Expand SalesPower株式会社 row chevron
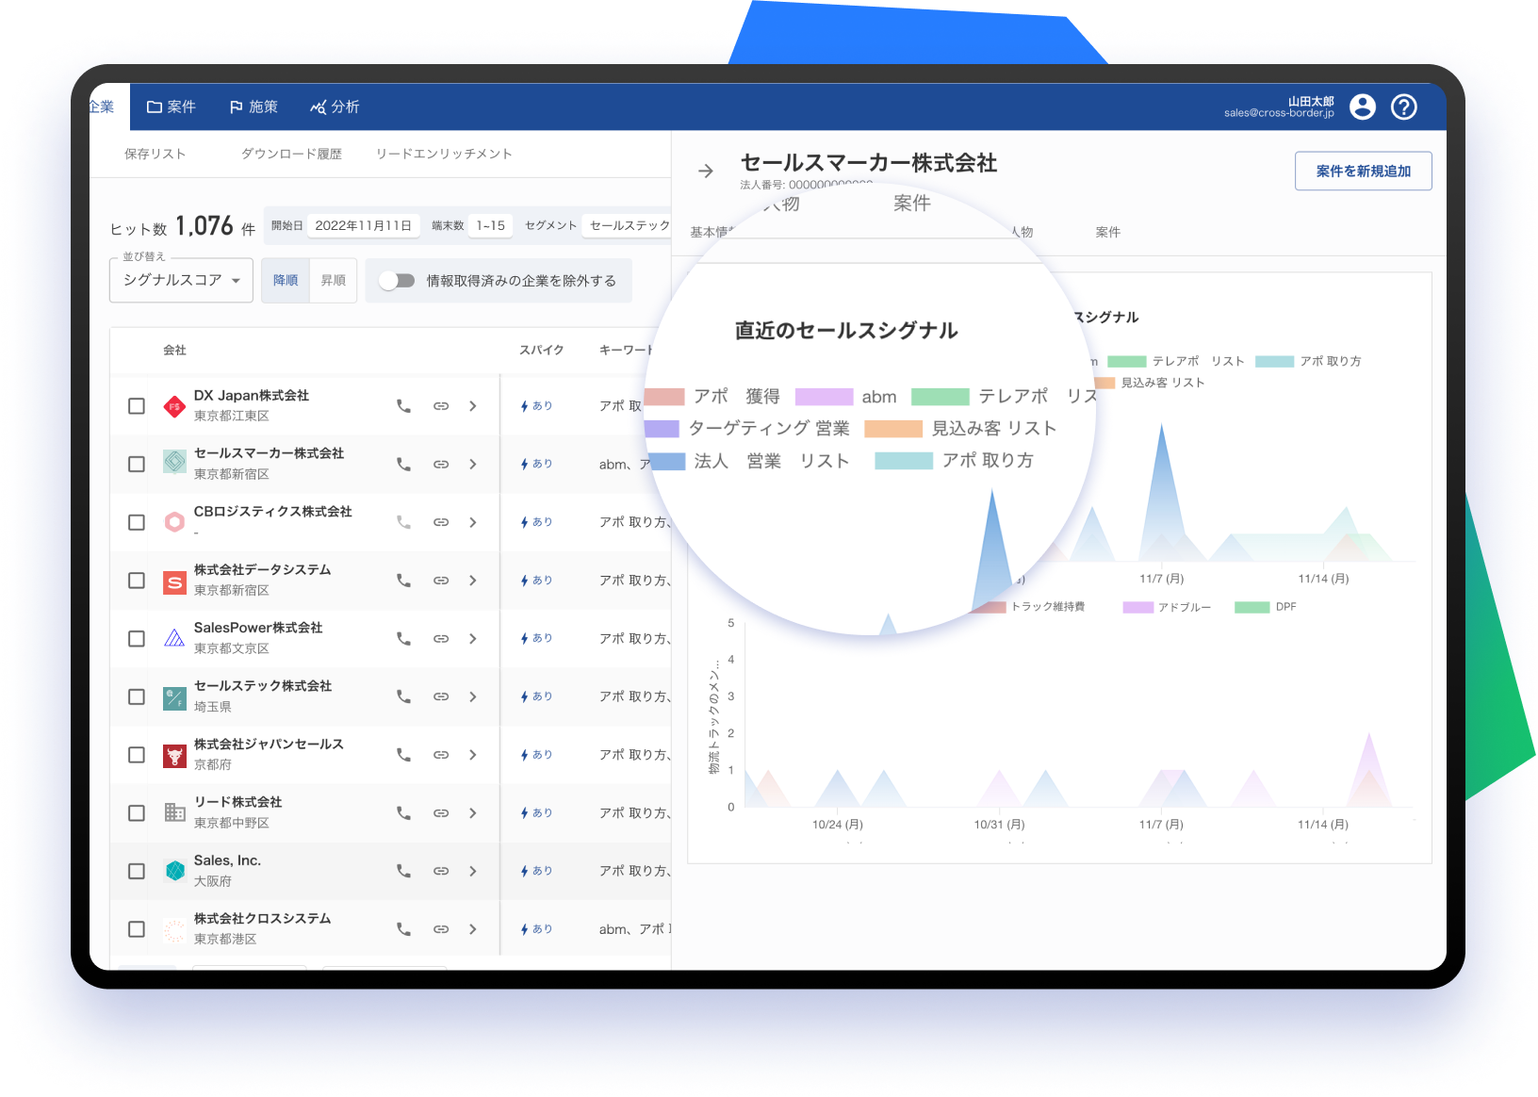 coord(473,639)
